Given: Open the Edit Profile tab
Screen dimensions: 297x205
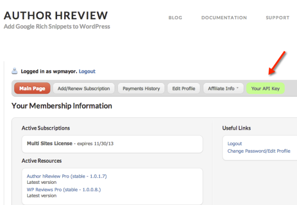Looking at the screenshot, I should 184,88.
